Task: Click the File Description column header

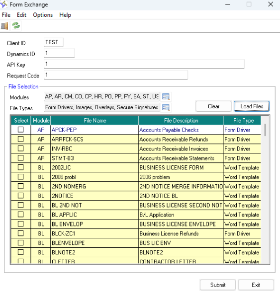Action: (181, 121)
